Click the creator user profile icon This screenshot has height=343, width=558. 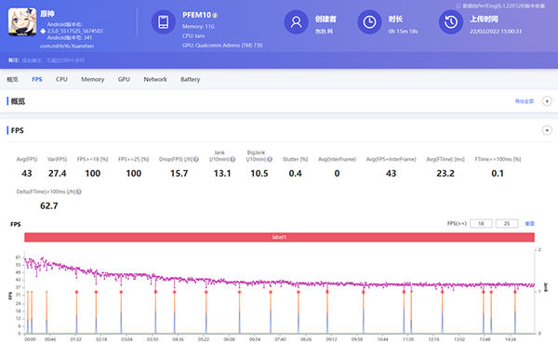point(296,22)
